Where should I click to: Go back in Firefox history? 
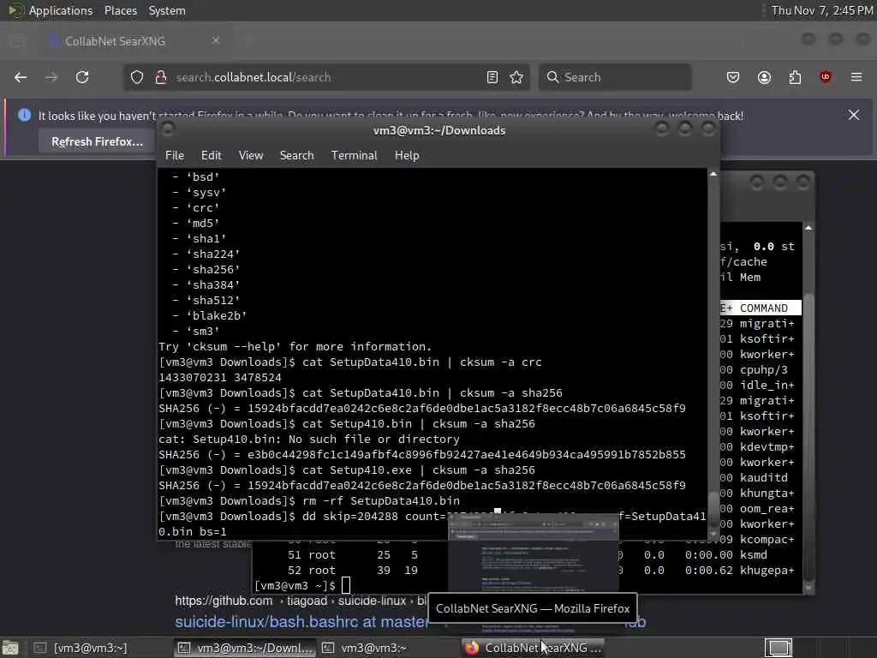tap(21, 77)
